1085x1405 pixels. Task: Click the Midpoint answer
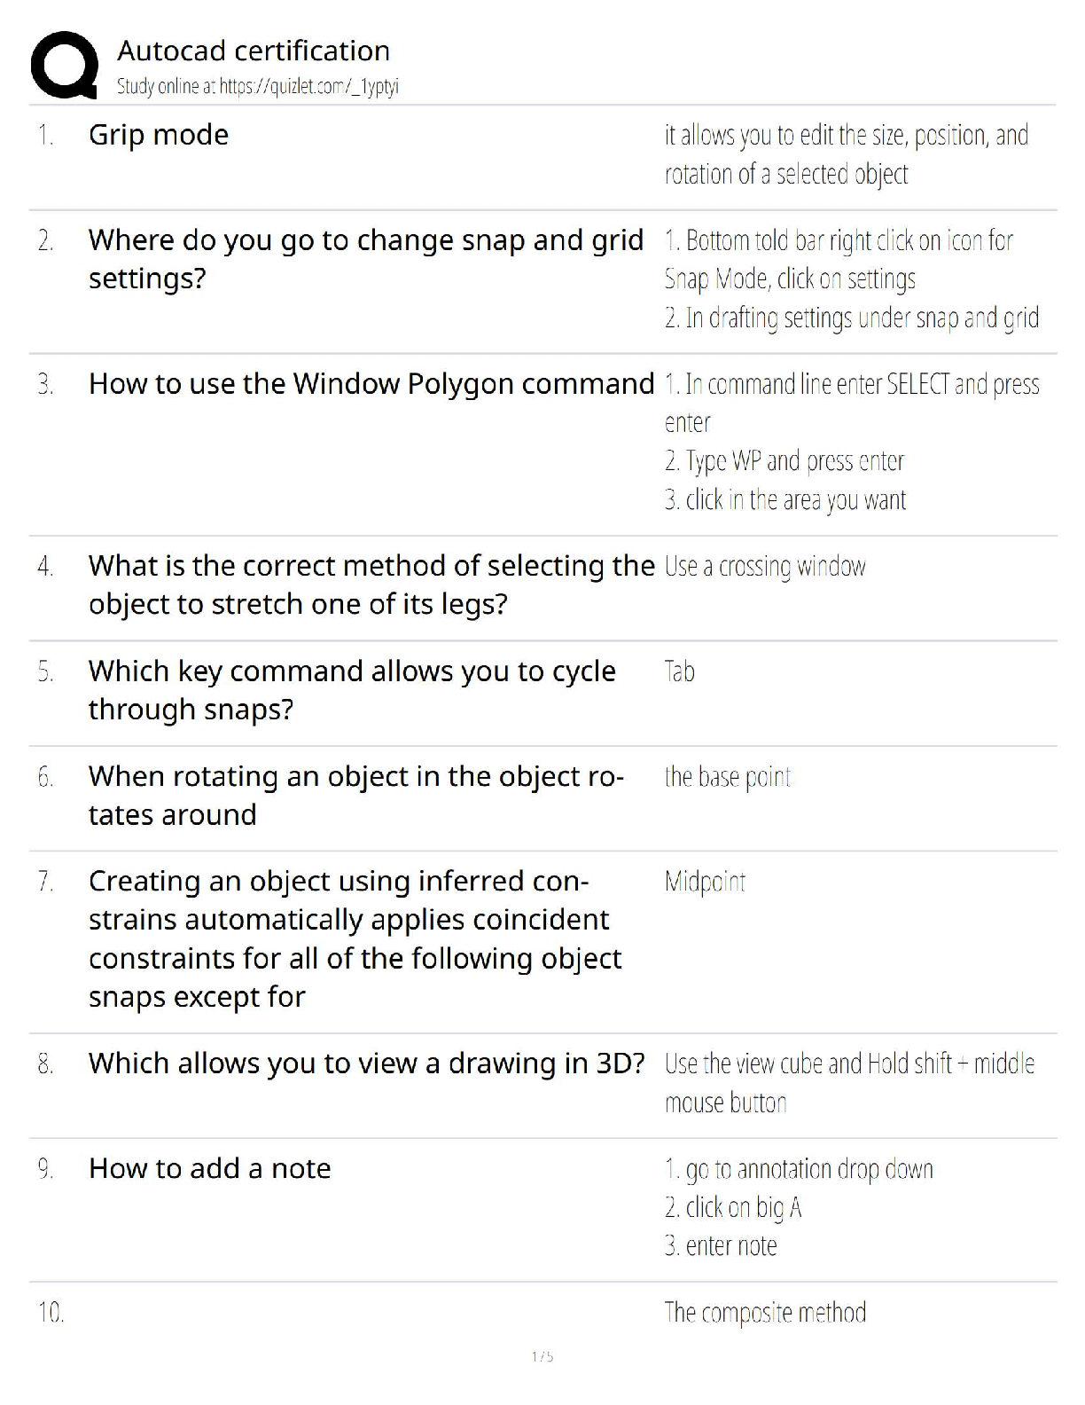click(x=705, y=882)
